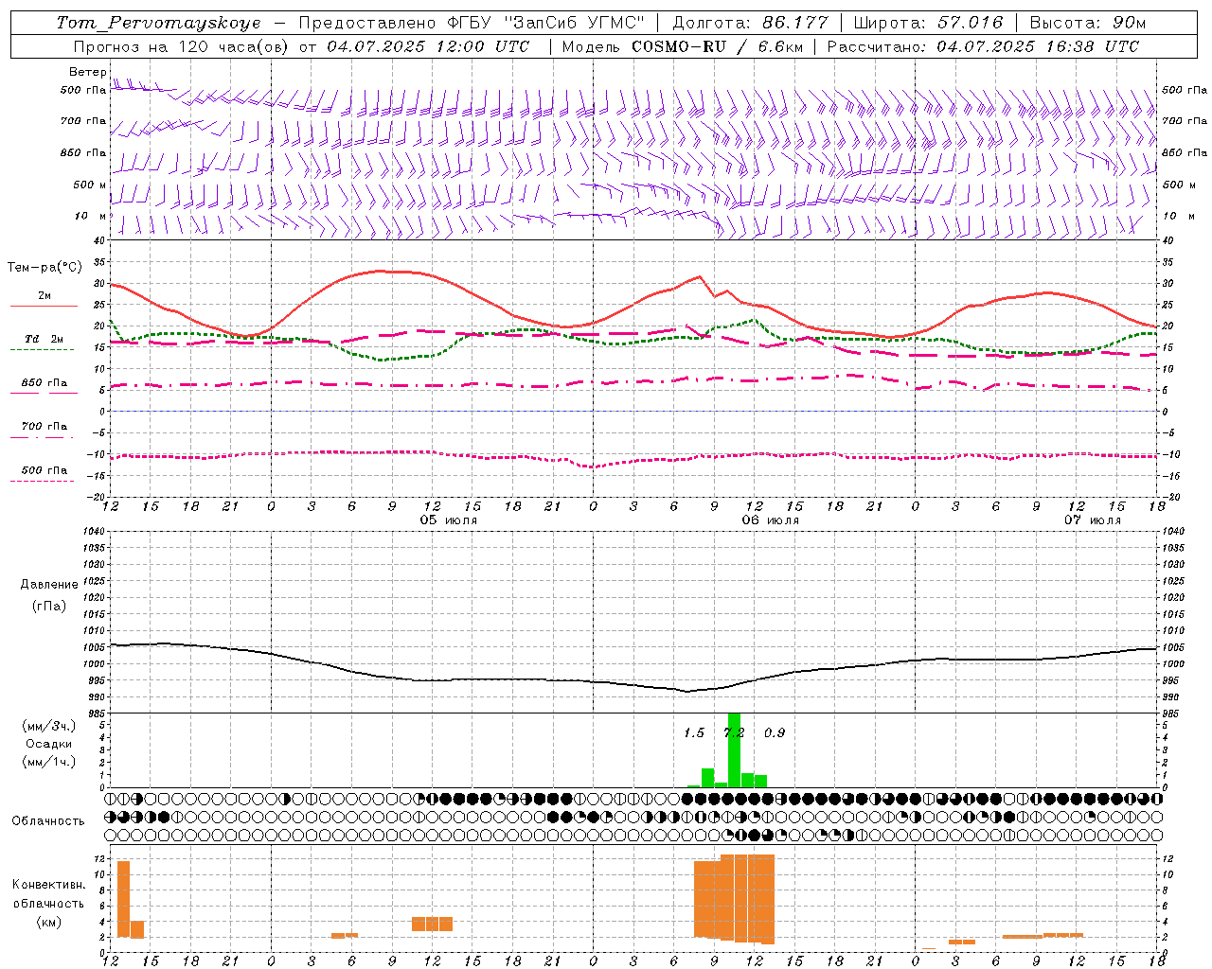Click the '(мм/3ч.)' precipitation unit label
1212x969 pixels.
48,726
